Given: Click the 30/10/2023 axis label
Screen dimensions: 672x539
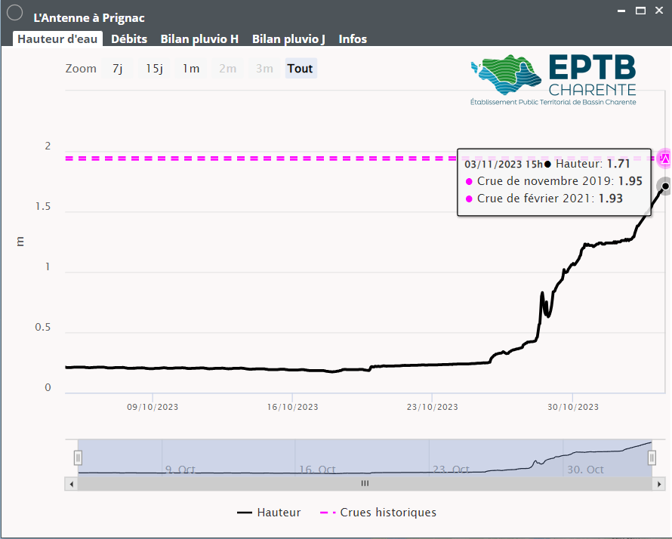Looking at the screenshot, I should [x=573, y=407].
